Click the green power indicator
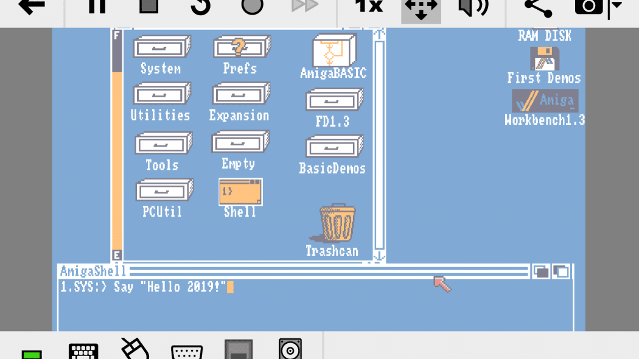Image resolution: width=639 pixels, height=359 pixels. 32,355
